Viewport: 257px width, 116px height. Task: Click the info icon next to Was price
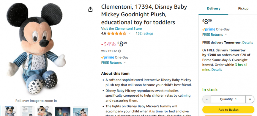pyautogui.click(x=119, y=51)
